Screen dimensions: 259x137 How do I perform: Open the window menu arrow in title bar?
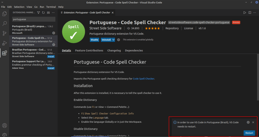[2, 2]
